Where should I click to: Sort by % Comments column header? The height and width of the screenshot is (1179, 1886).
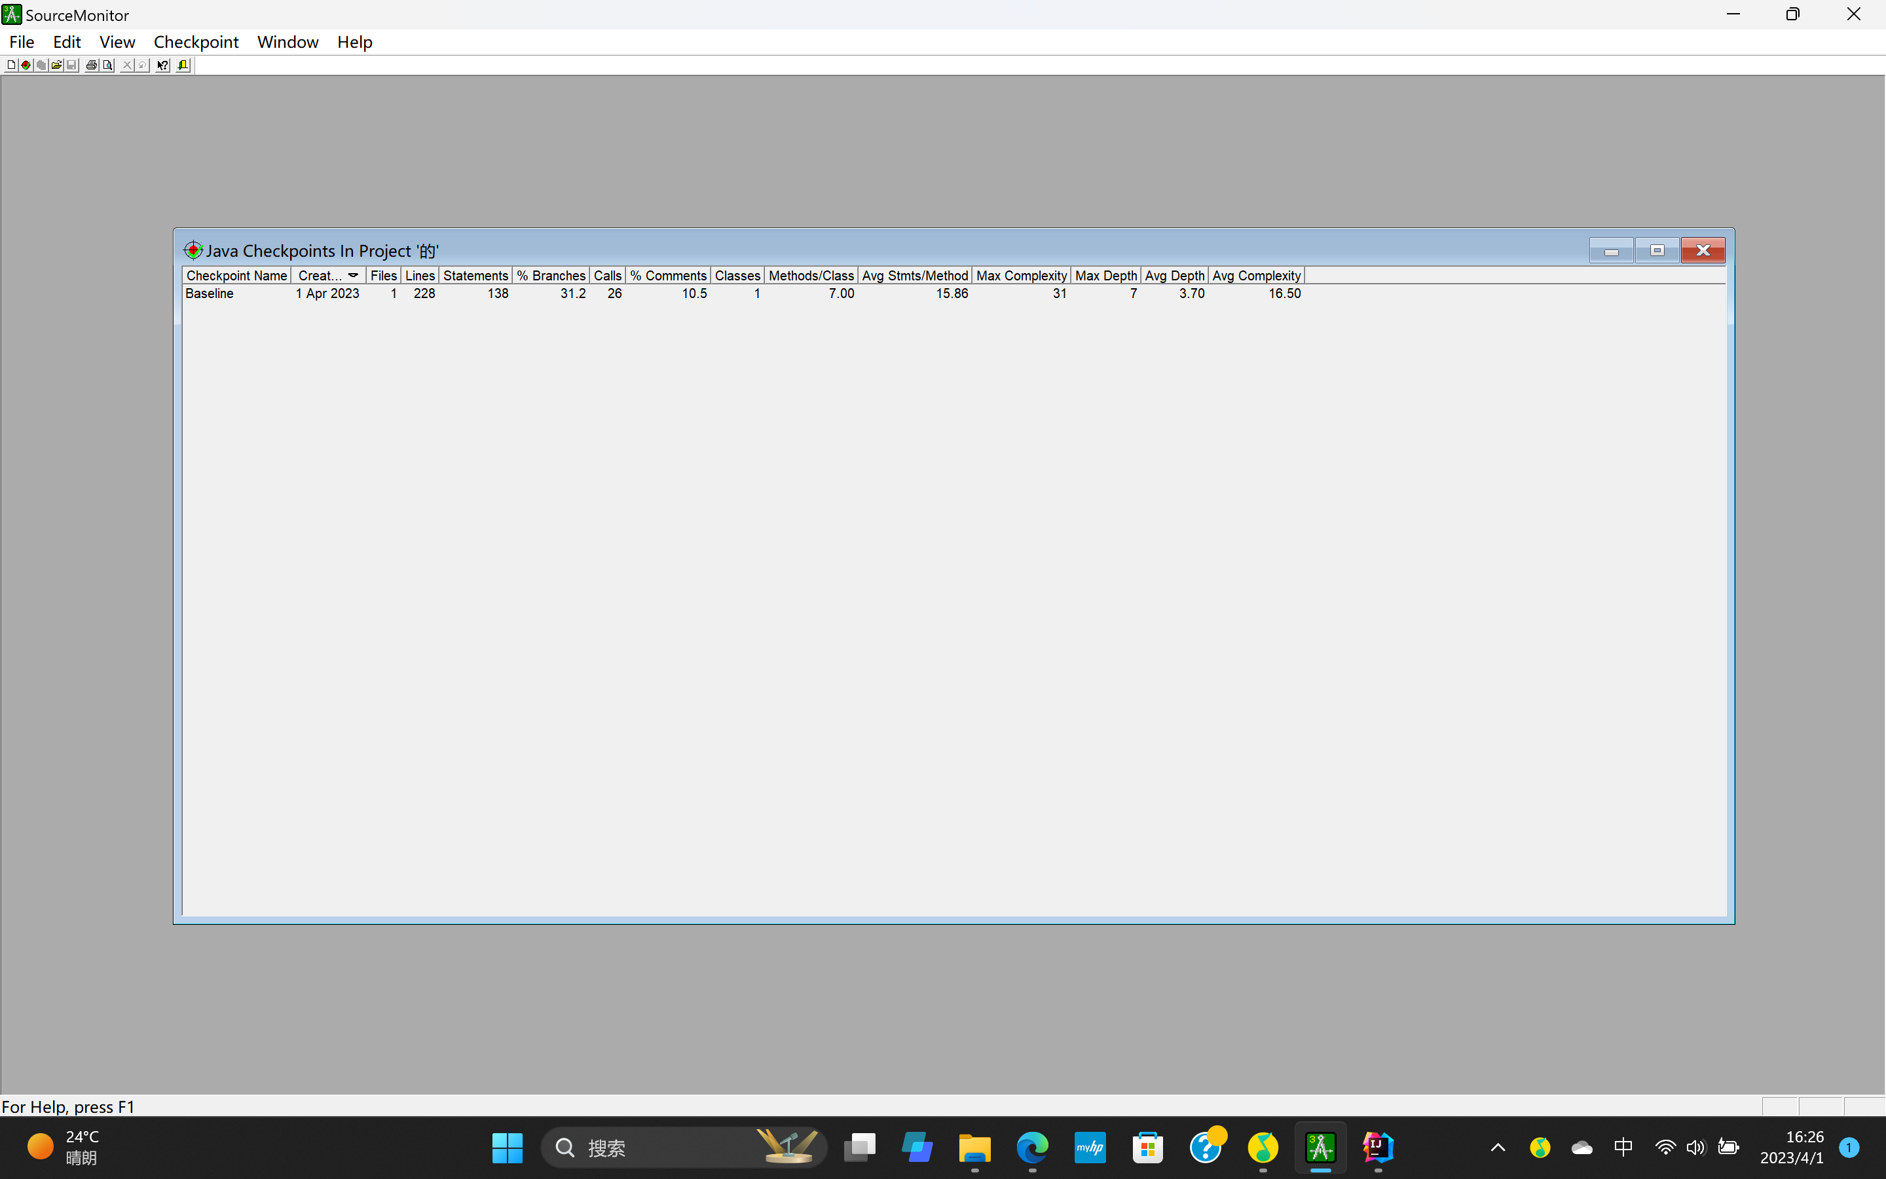[668, 275]
